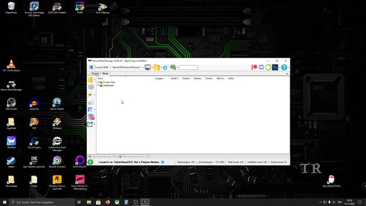Open the notification center in taskbar
The image size is (366, 206).
pos(360,202)
